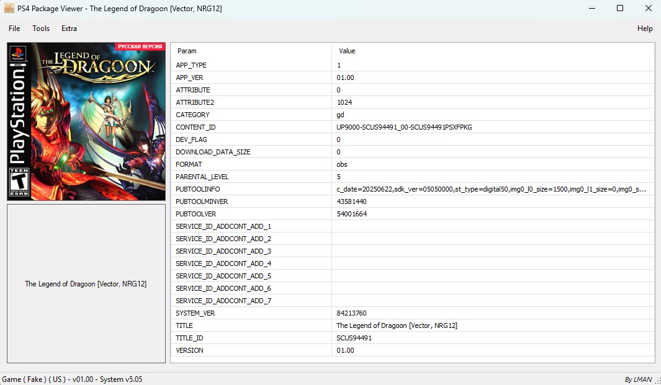
Task: Minimize the PS4 Package Viewer window
Action: [x=592, y=8]
